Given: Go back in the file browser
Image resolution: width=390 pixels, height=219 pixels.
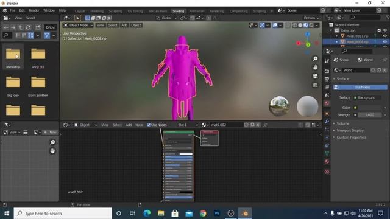Looking at the screenshot, I should (x=6, y=27).
